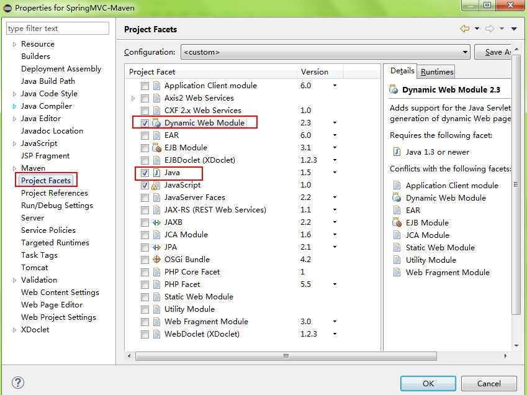Click the Dynamic Web Module 2.3 details header icon
The image size is (527, 395).
[394, 89]
